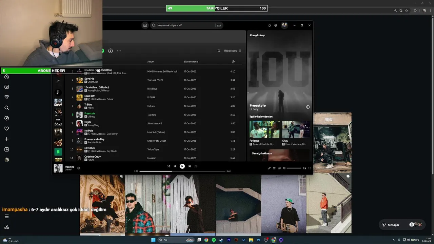Image resolution: width=434 pixels, height=244 pixels.
Task: Open the Özel sıralama sort dropdown
Action: click(x=232, y=51)
